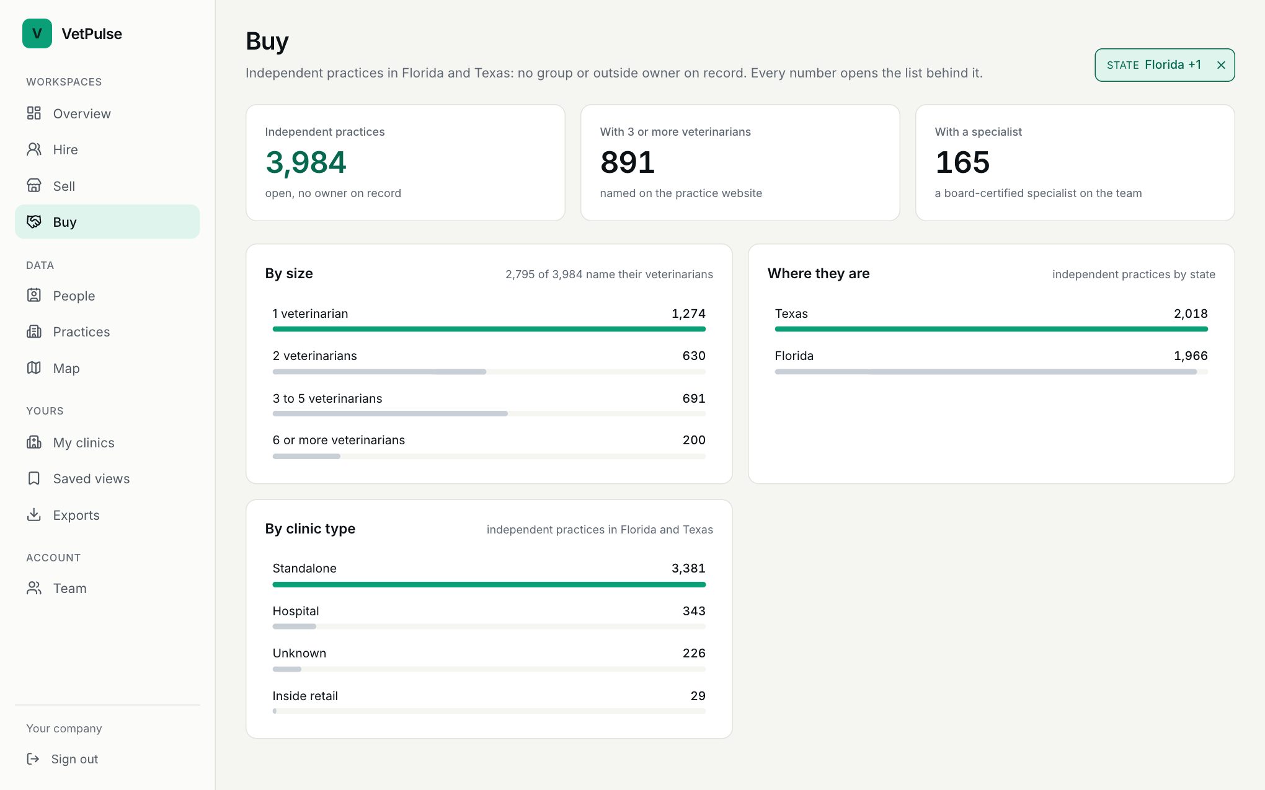This screenshot has width=1265, height=790.
Task: Click the Sign out arrow icon
Action: point(33,759)
